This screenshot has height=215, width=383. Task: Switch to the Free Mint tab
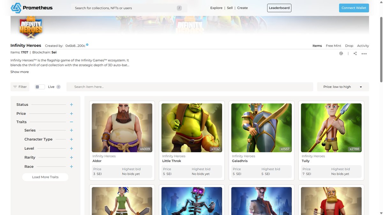(334, 46)
